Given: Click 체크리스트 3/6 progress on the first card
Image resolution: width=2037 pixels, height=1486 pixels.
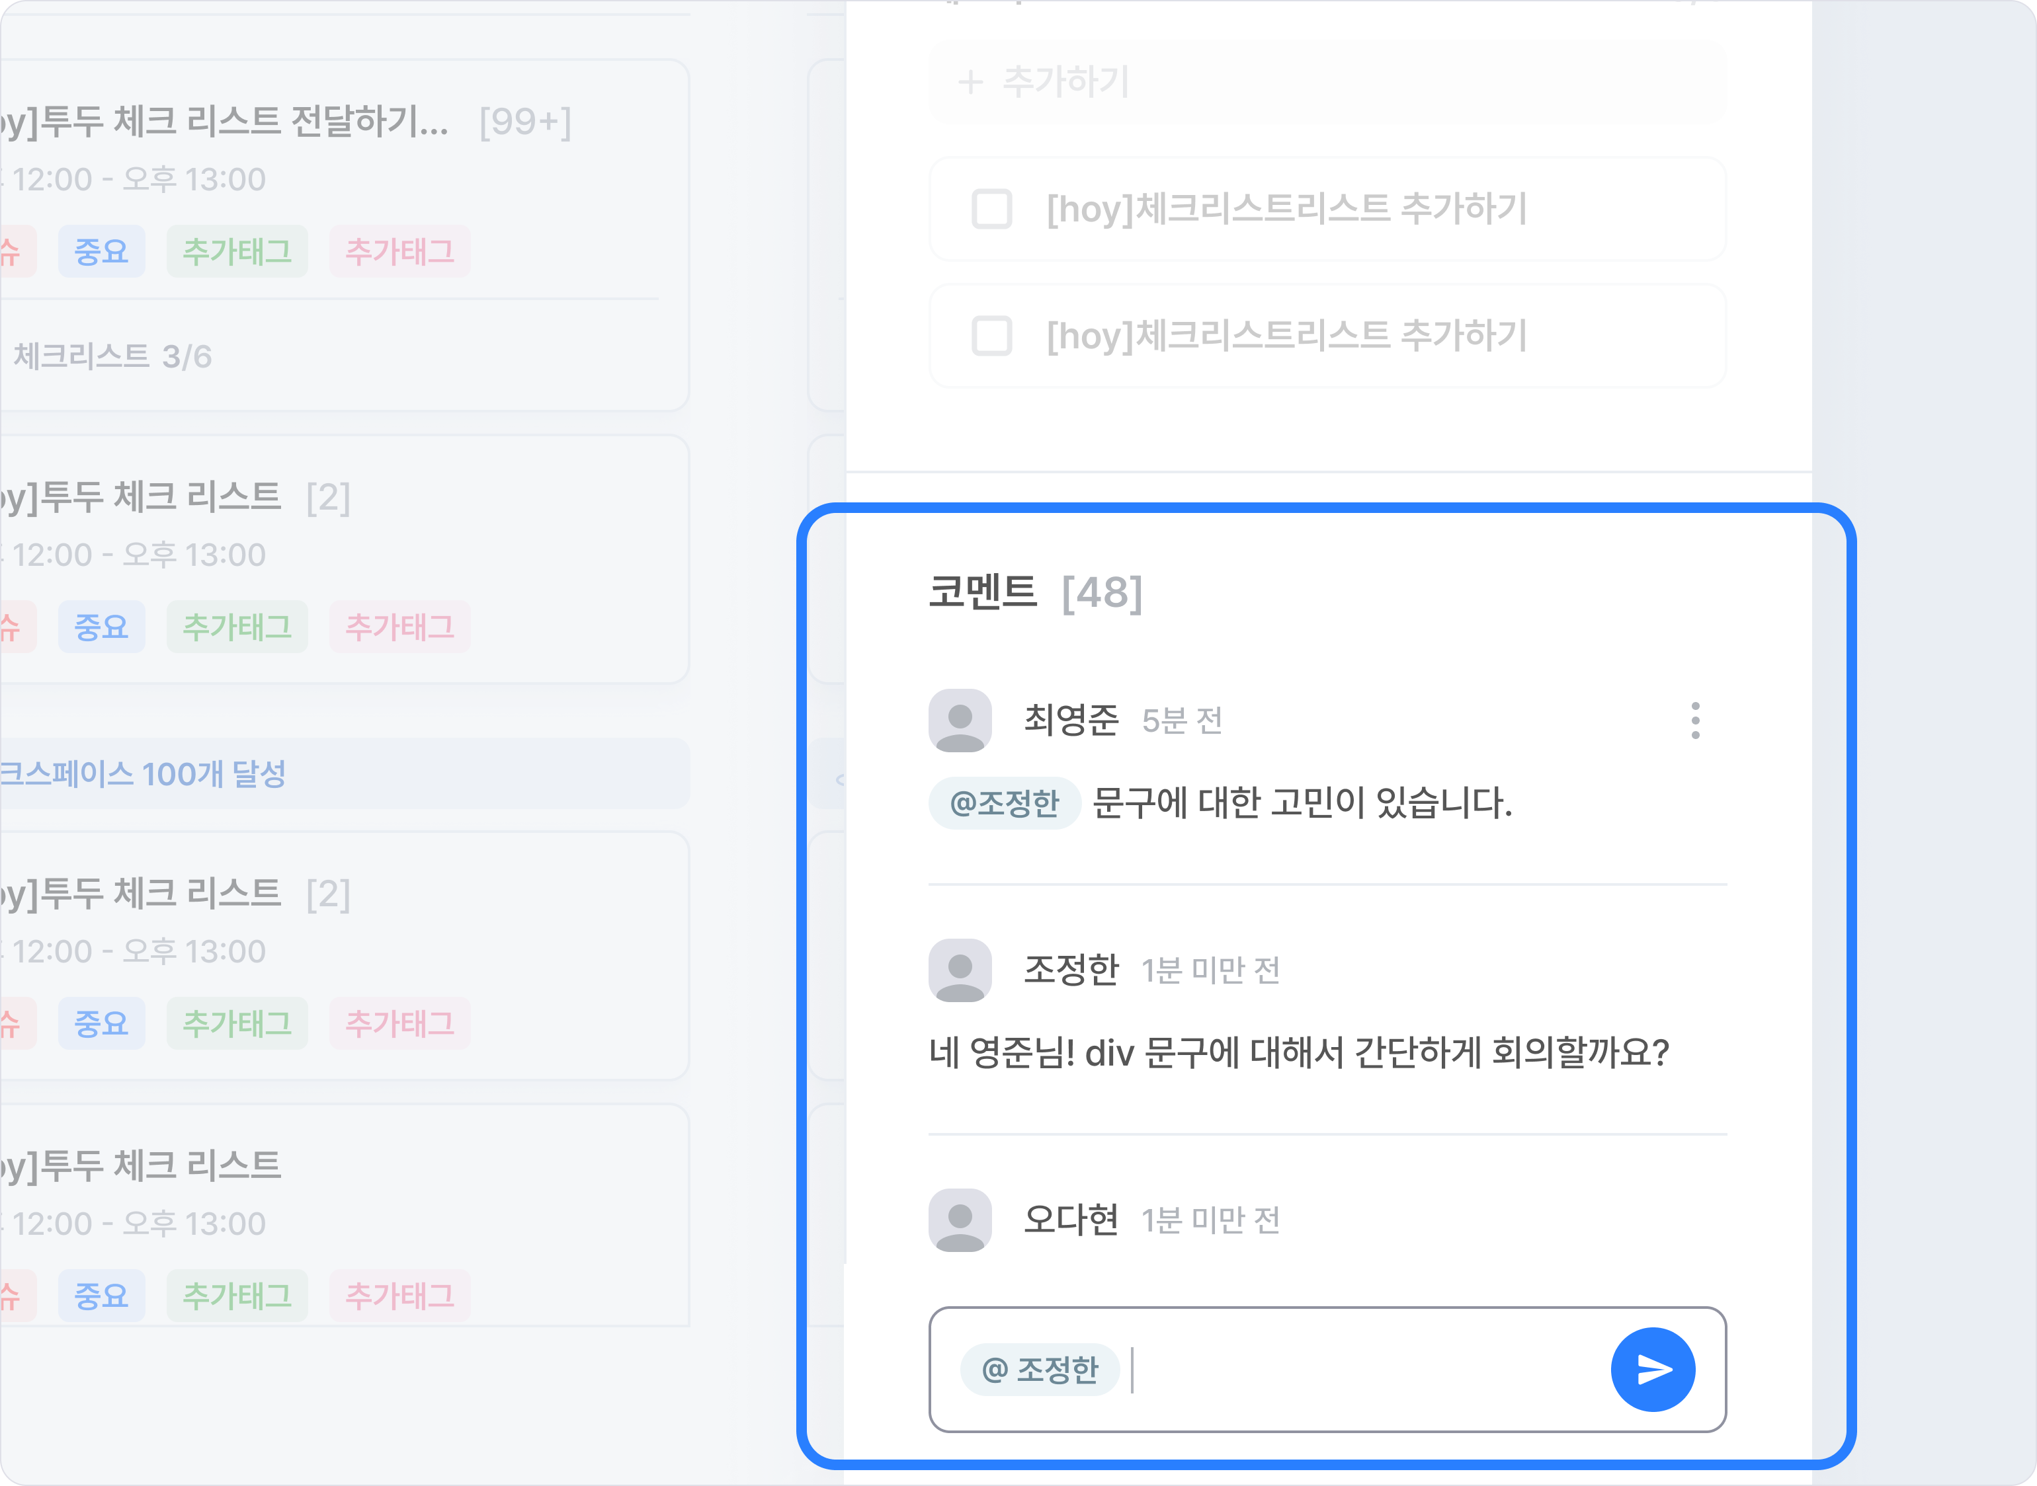Looking at the screenshot, I should [112, 357].
